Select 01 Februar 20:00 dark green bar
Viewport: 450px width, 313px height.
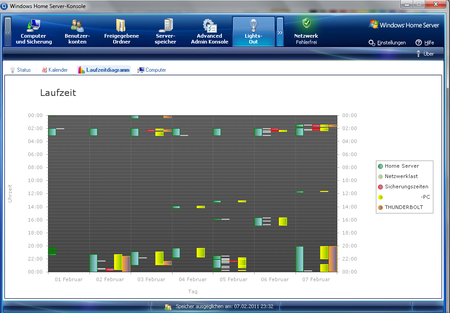coord(52,251)
